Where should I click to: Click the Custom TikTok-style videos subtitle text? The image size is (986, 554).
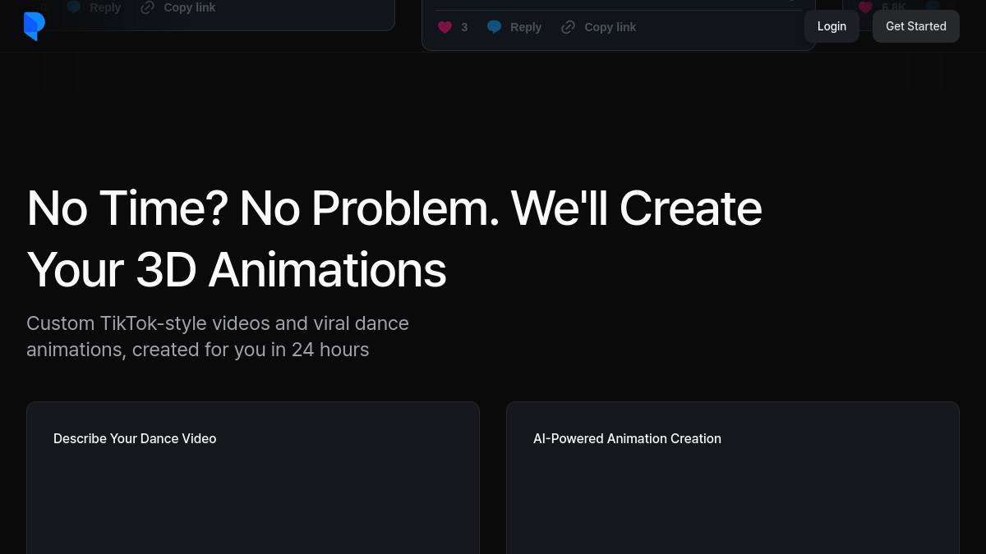(218, 337)
